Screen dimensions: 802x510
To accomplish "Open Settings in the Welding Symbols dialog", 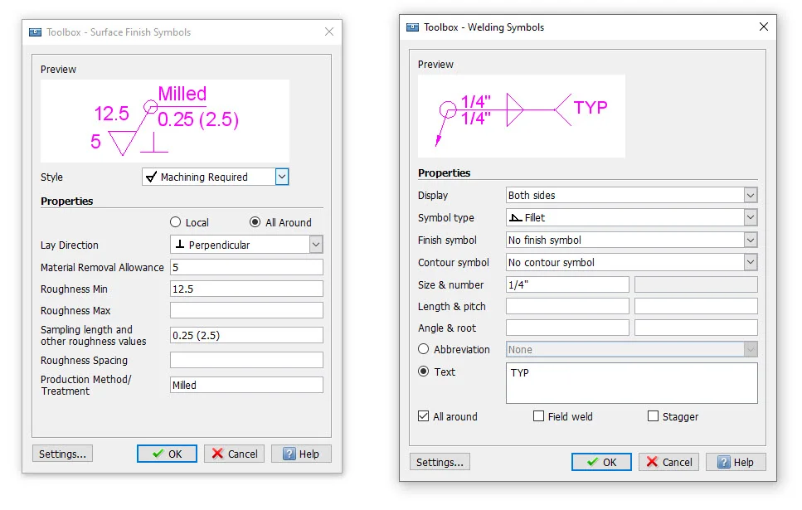I will tap(440, 462).
